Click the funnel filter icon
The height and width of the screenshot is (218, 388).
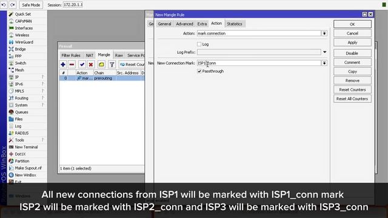pyautogui.click(x=112, y=65)
